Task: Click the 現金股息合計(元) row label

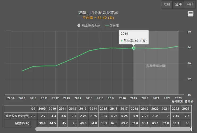Action: coord(18,116)
